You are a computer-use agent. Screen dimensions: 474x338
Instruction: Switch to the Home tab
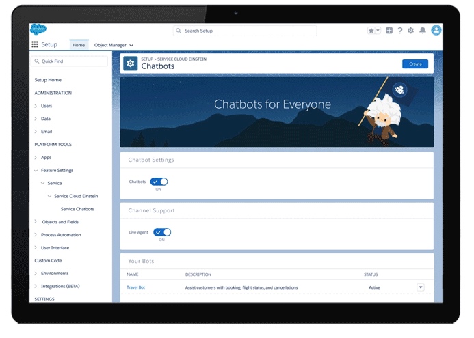coord(79,45)
